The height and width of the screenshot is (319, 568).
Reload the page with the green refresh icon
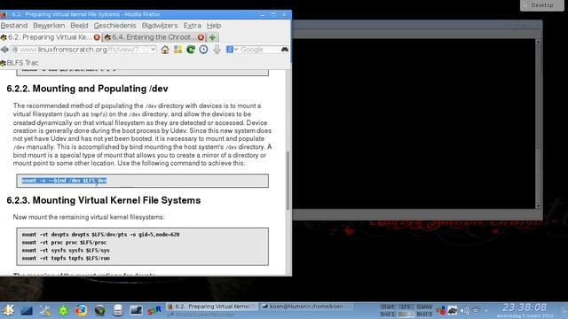click(x=191, y=50)
